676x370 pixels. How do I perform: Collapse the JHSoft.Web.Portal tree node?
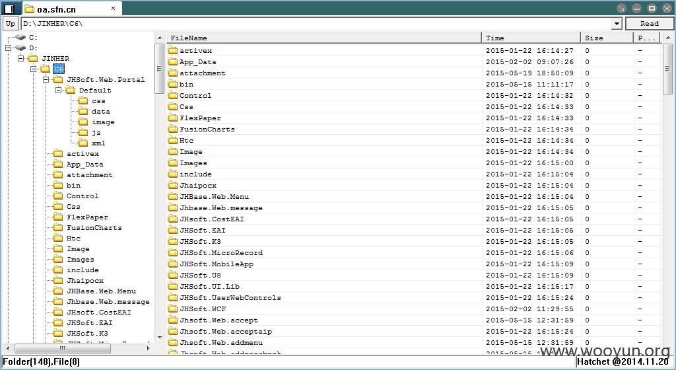[46, 79]
